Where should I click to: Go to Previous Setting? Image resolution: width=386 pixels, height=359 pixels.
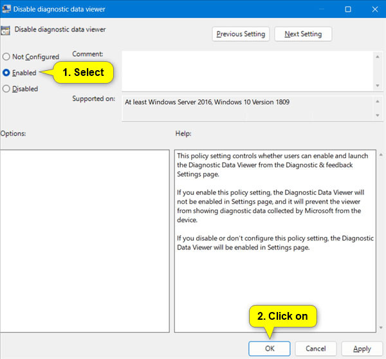coord(241,33)
